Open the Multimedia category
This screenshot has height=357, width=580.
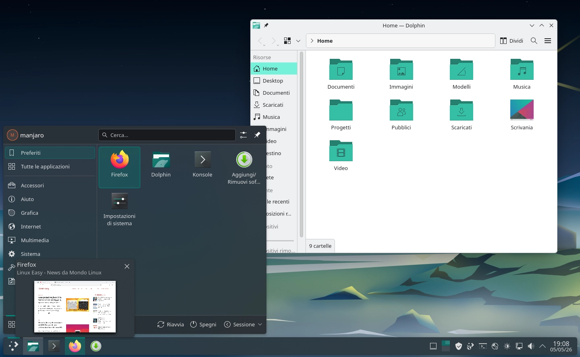pyautogui.click(x=50, y=240)
